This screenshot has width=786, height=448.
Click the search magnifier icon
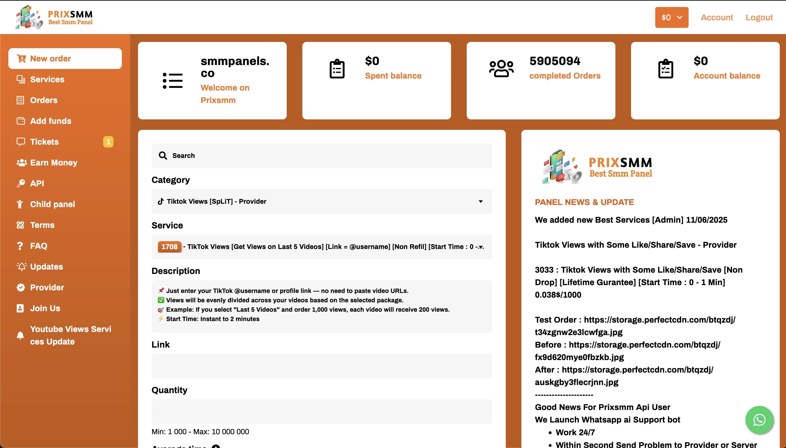[163, 156]
